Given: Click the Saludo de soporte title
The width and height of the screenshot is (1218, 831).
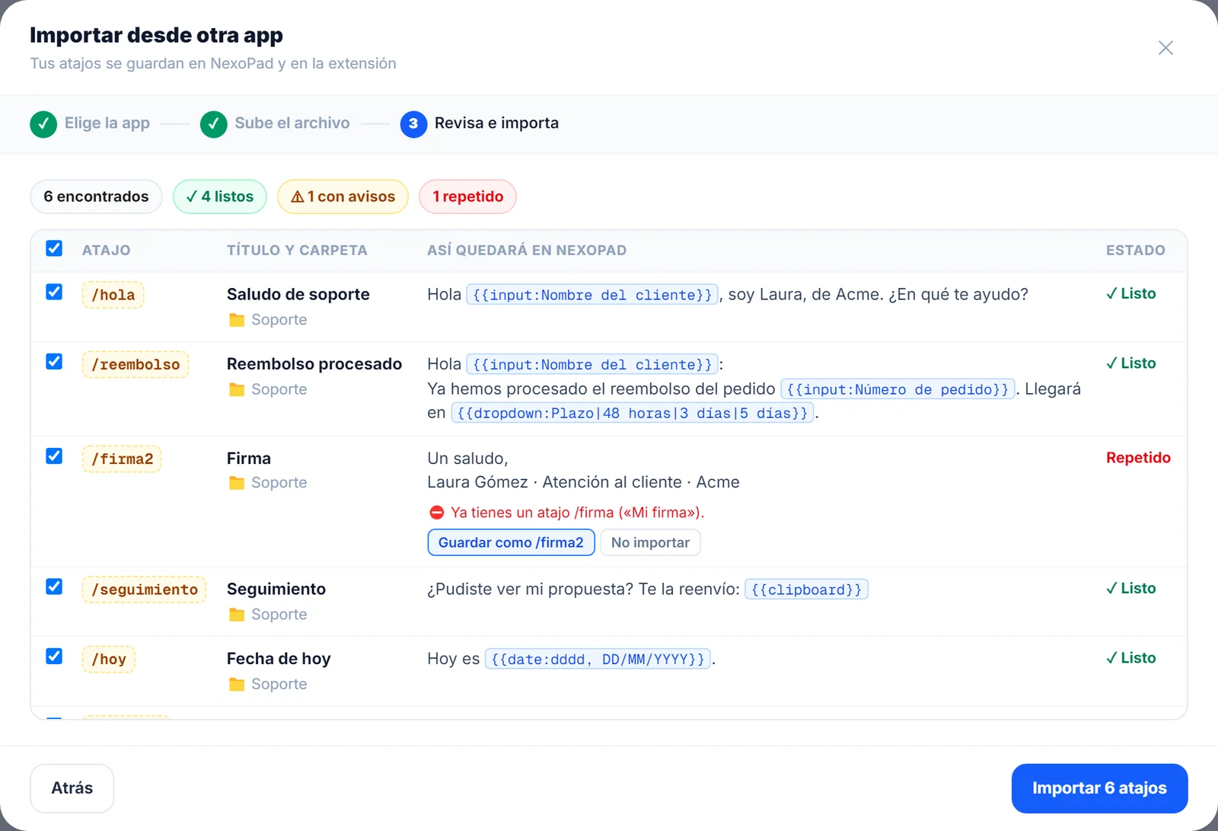Looking at the screenshot, I should click(298, 294).
